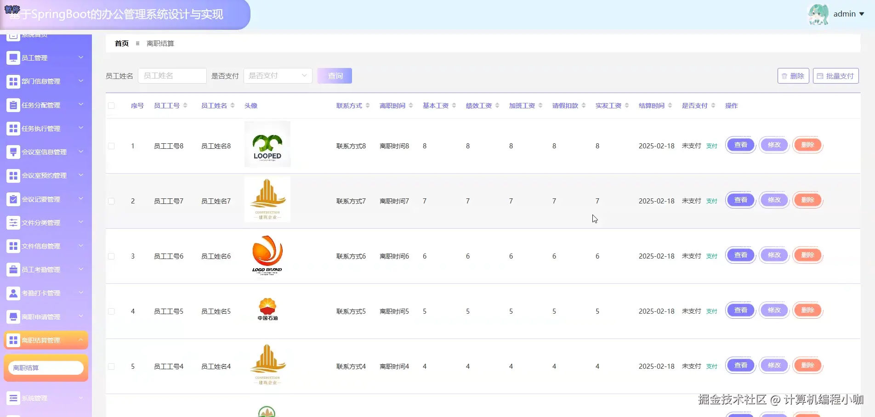The width and height of the screenshot is (875, 417).
Task: Open the LOGO BRAND avatar image
Action: 267,255
